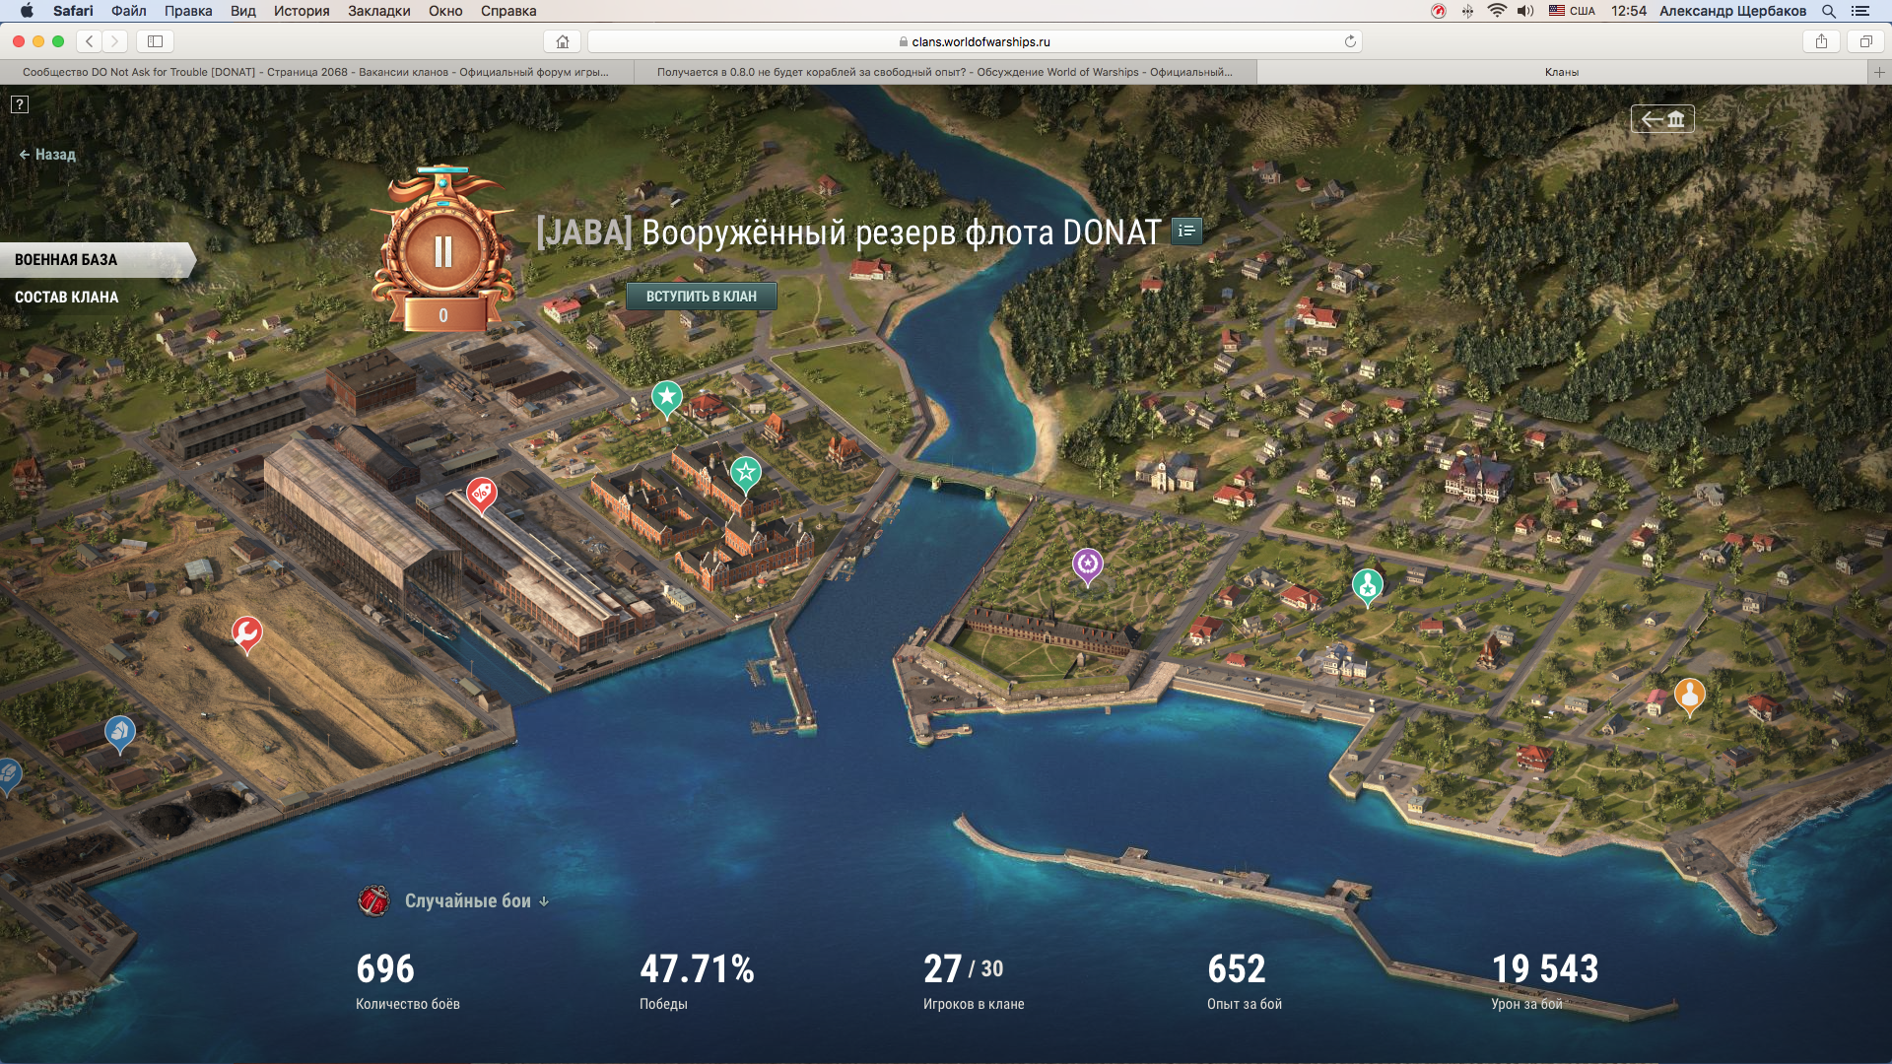
Task: Select the purple gear marker at the fort
Action: 1088,565
